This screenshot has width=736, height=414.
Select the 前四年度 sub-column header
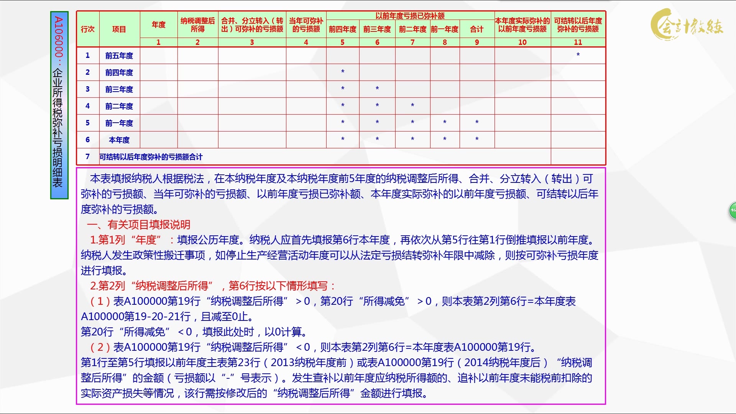coord(342,29)
